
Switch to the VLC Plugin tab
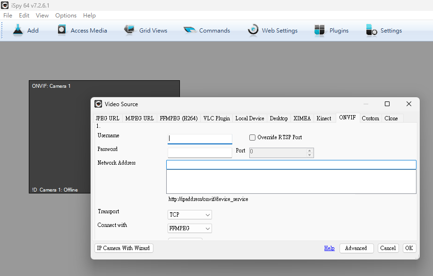click(x=216, y=118)
